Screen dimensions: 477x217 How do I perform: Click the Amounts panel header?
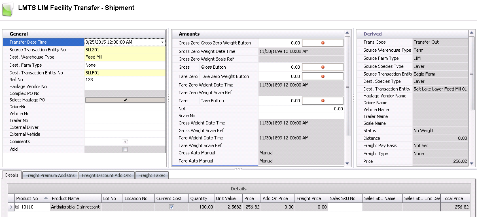258,34
